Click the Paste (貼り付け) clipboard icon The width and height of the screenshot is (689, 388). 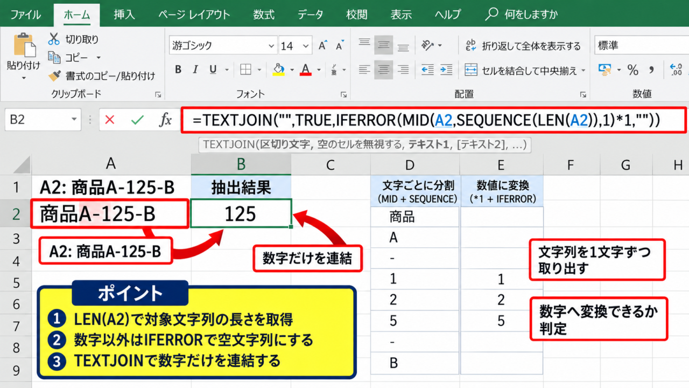[24, 46]
